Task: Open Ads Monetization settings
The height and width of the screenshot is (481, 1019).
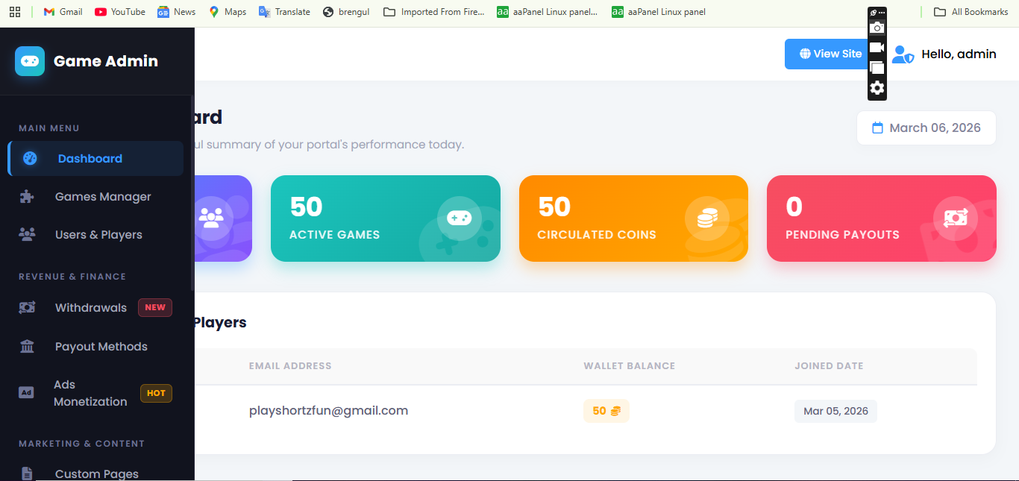Action: 90,393
